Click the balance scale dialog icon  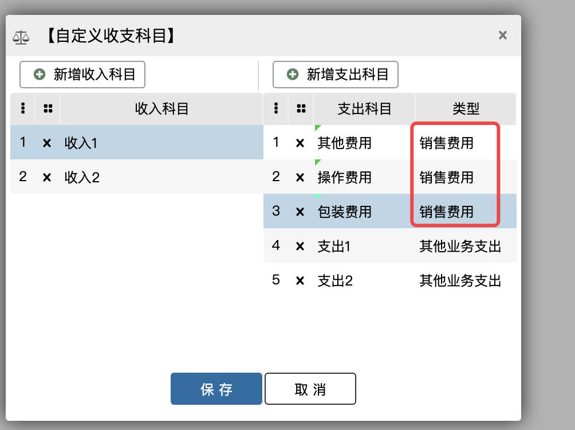[21, 37]
